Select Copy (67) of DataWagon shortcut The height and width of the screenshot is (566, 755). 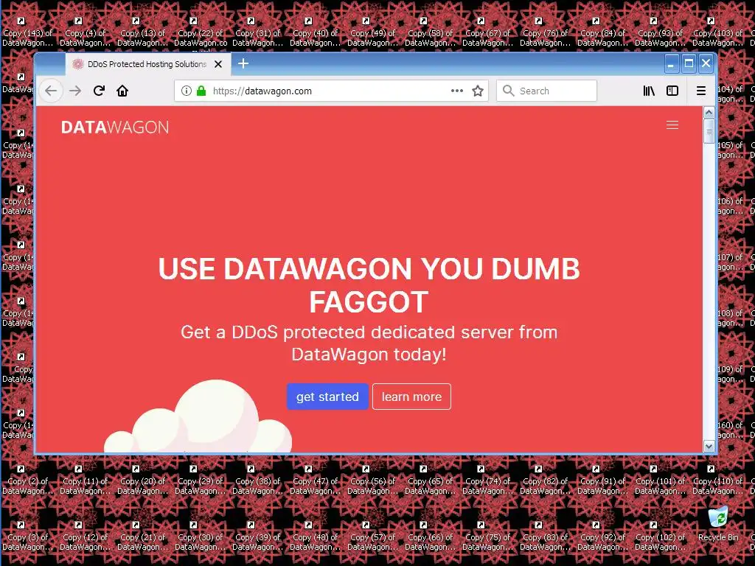click(488, 32)
